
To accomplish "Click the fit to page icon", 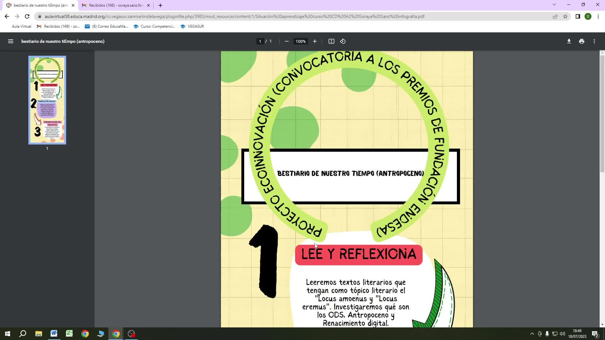I will (331, 41).
